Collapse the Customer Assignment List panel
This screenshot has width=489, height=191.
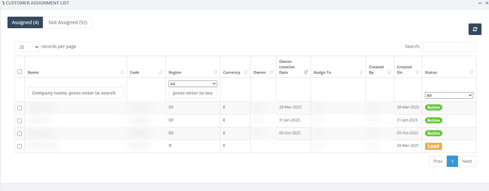[x=480, y=3]
